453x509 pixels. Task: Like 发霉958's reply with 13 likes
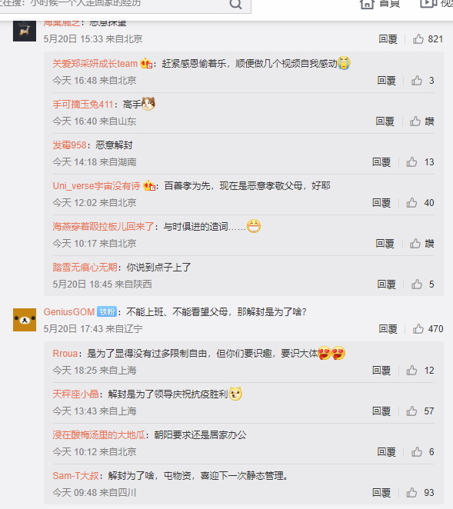click(411, 162)
